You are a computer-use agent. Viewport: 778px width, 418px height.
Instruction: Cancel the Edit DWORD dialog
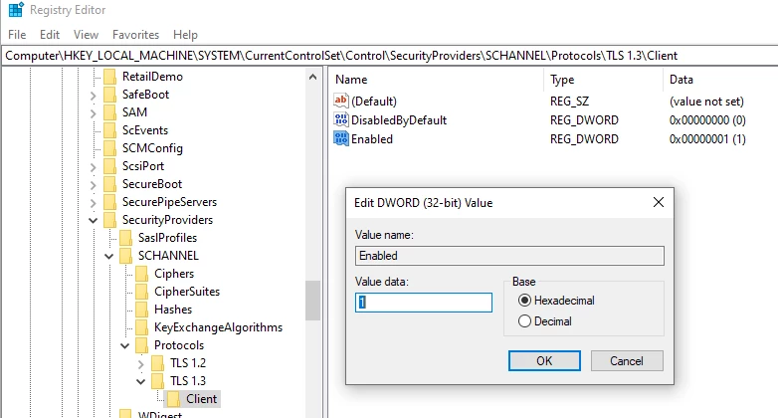pyautogui.click(x=627, y=361)
